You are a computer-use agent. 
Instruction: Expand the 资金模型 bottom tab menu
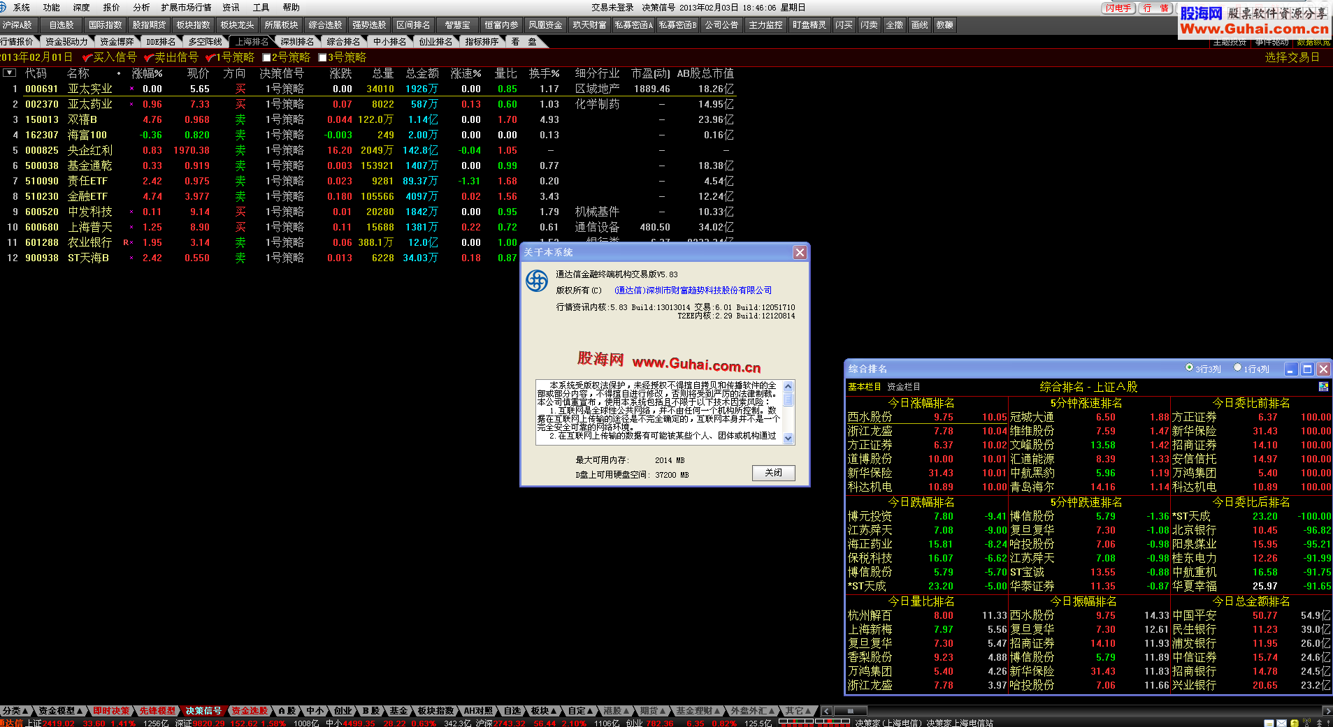point(62,711)
